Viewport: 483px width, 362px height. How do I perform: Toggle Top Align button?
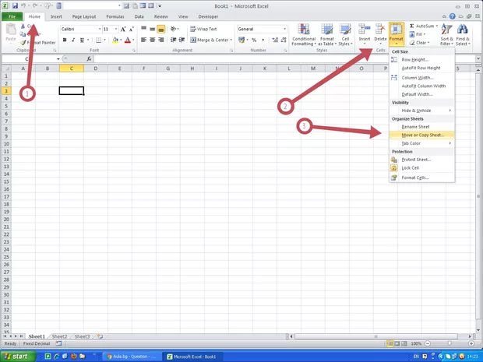coord(143,30)
